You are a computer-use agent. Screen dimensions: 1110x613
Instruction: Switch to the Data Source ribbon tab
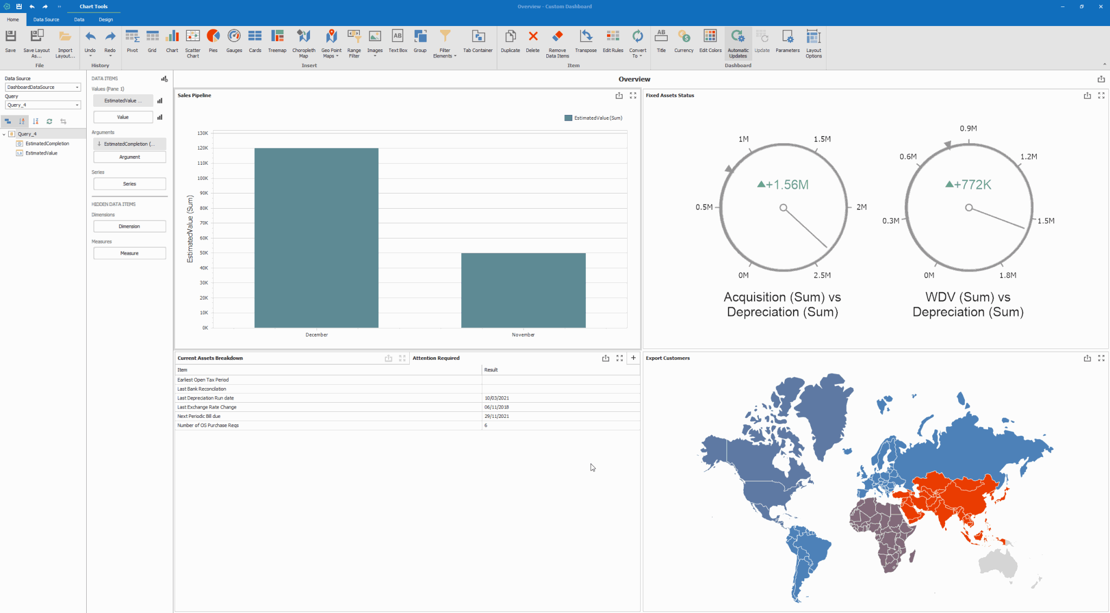tap(46, 20)
